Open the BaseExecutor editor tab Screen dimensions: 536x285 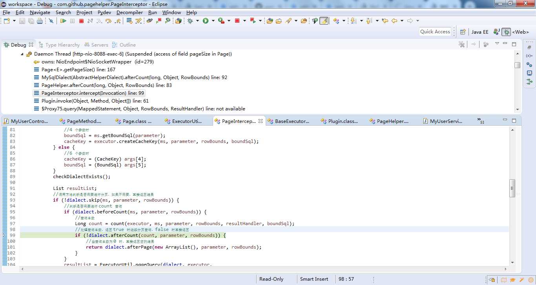click(288, 121)
